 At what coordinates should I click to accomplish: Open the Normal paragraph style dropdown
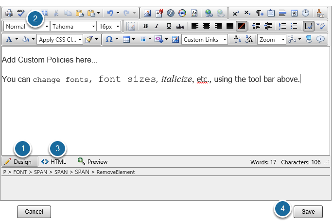coord(27,27)
